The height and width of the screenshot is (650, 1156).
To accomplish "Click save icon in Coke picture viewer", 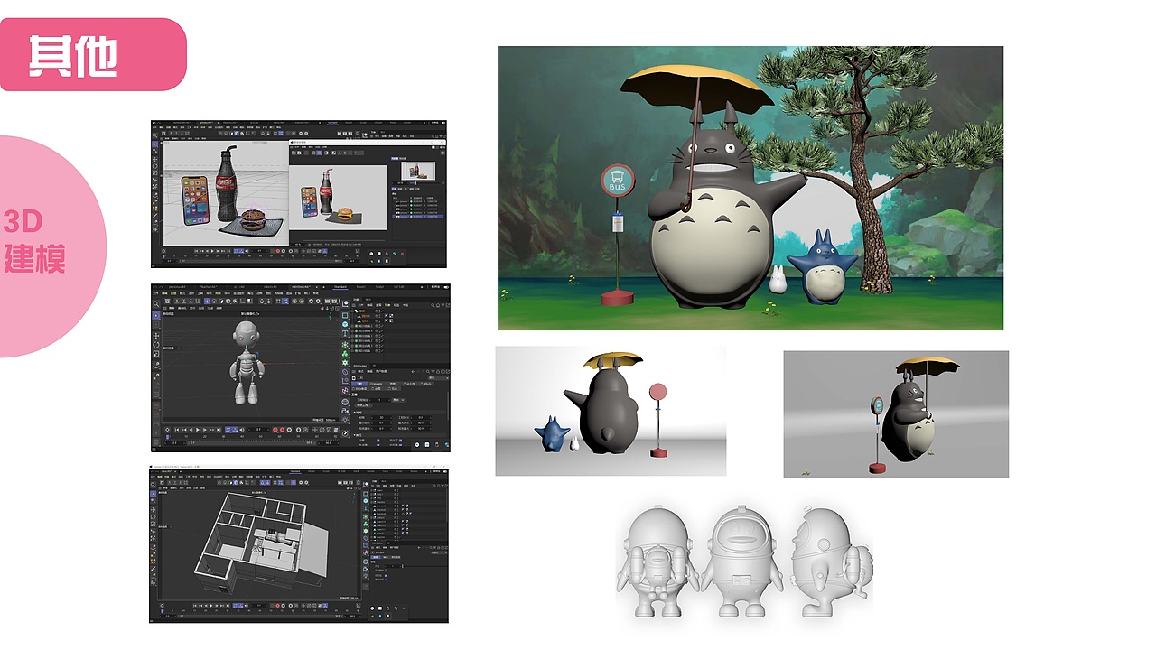I will 299,153.
